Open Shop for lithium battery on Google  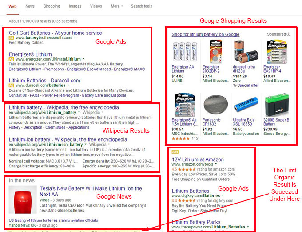point(206,34)
